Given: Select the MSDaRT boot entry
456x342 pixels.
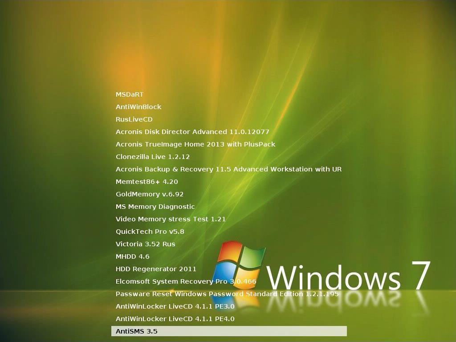Looking at the screenshot, I should 130,94.
